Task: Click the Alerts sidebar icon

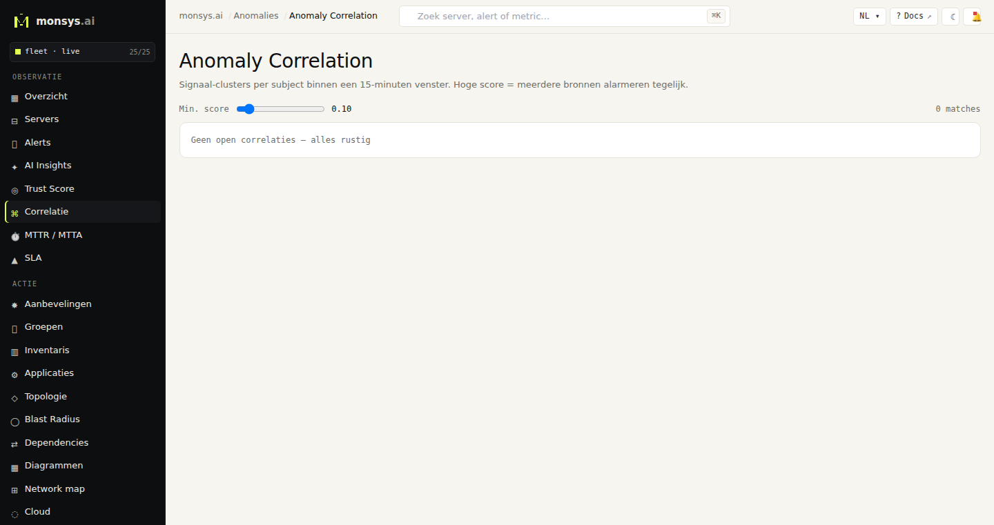Action: 14,143
